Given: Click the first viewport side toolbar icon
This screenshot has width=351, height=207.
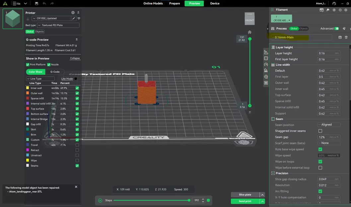Looking at the screenshot, I should (266, 52).
